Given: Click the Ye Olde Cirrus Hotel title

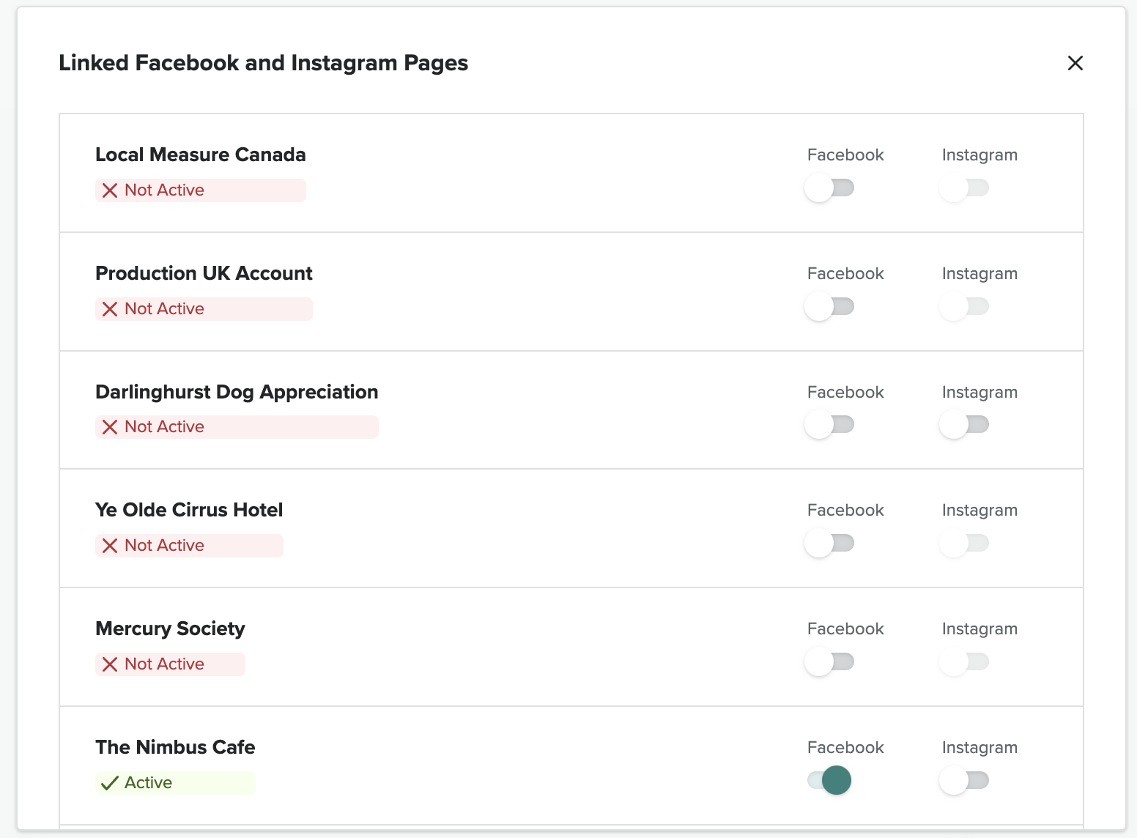Looking at the screenshot, I should [189, 510].
